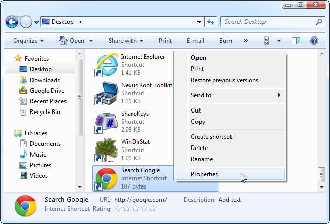Click the Internet Explorer file name text
330x224 pixels.
pos(143,57)
